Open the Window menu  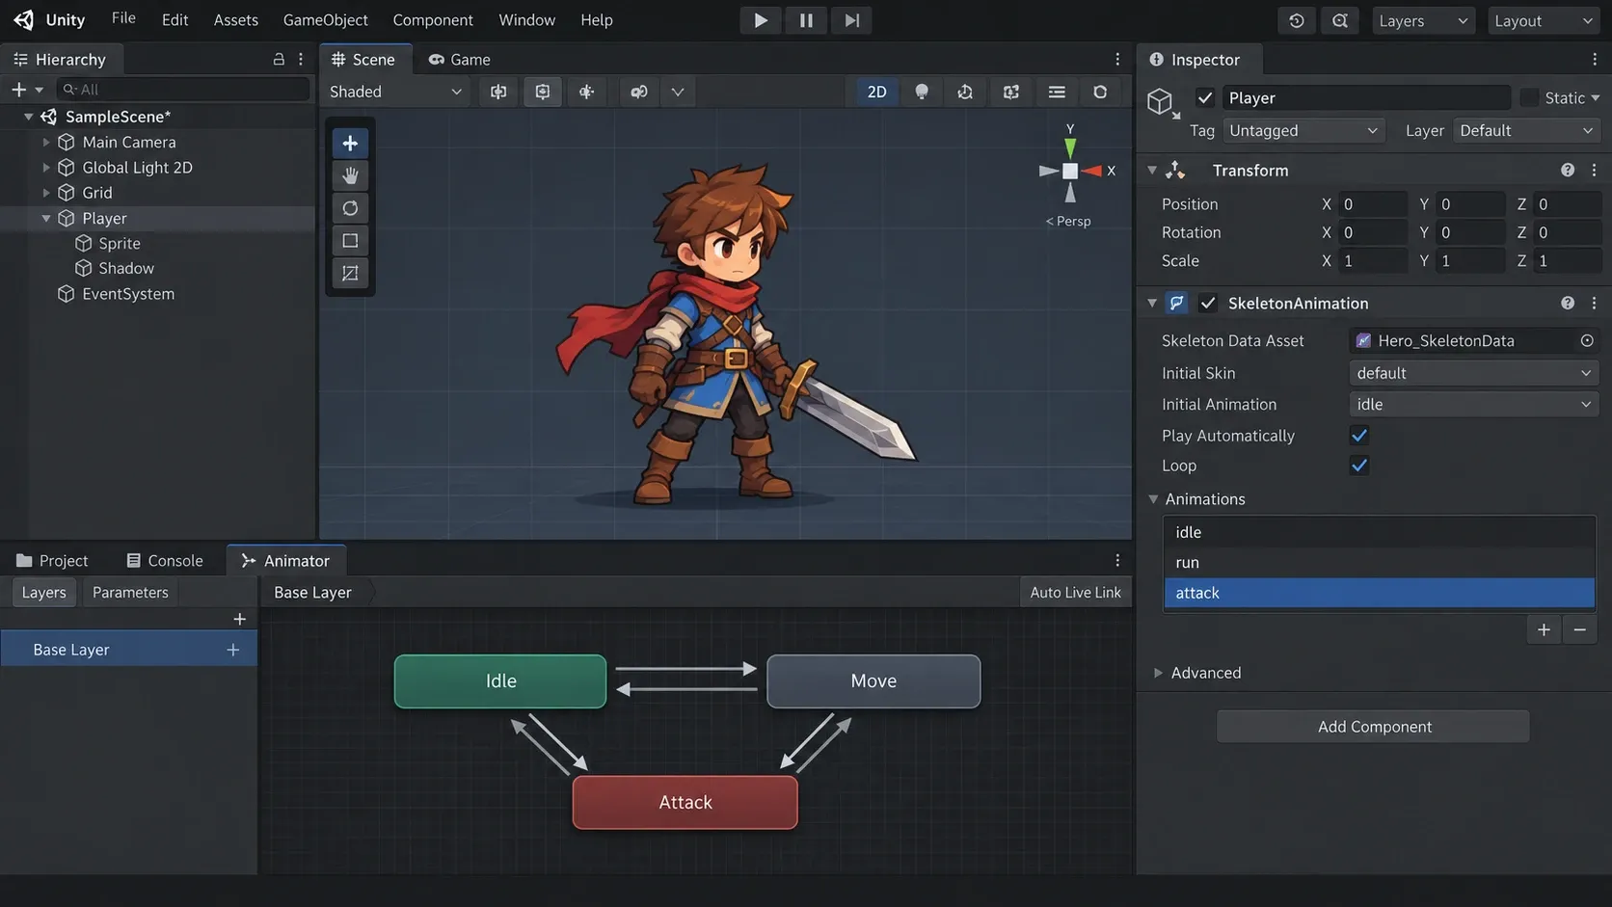pyautogui.click(x=526, y=20)
